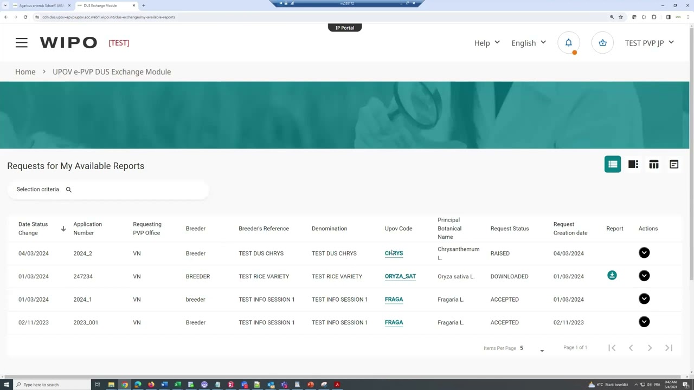Open the browser extensions puzzle icon
Screen dimensions: 694x390
pos(654,17)
